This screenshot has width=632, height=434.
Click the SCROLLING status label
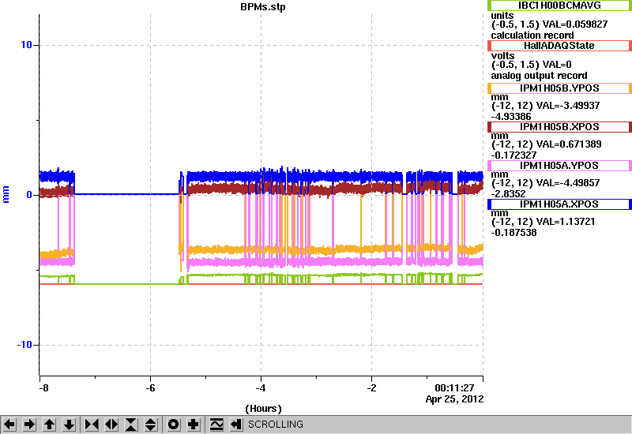tap(276, 425)
